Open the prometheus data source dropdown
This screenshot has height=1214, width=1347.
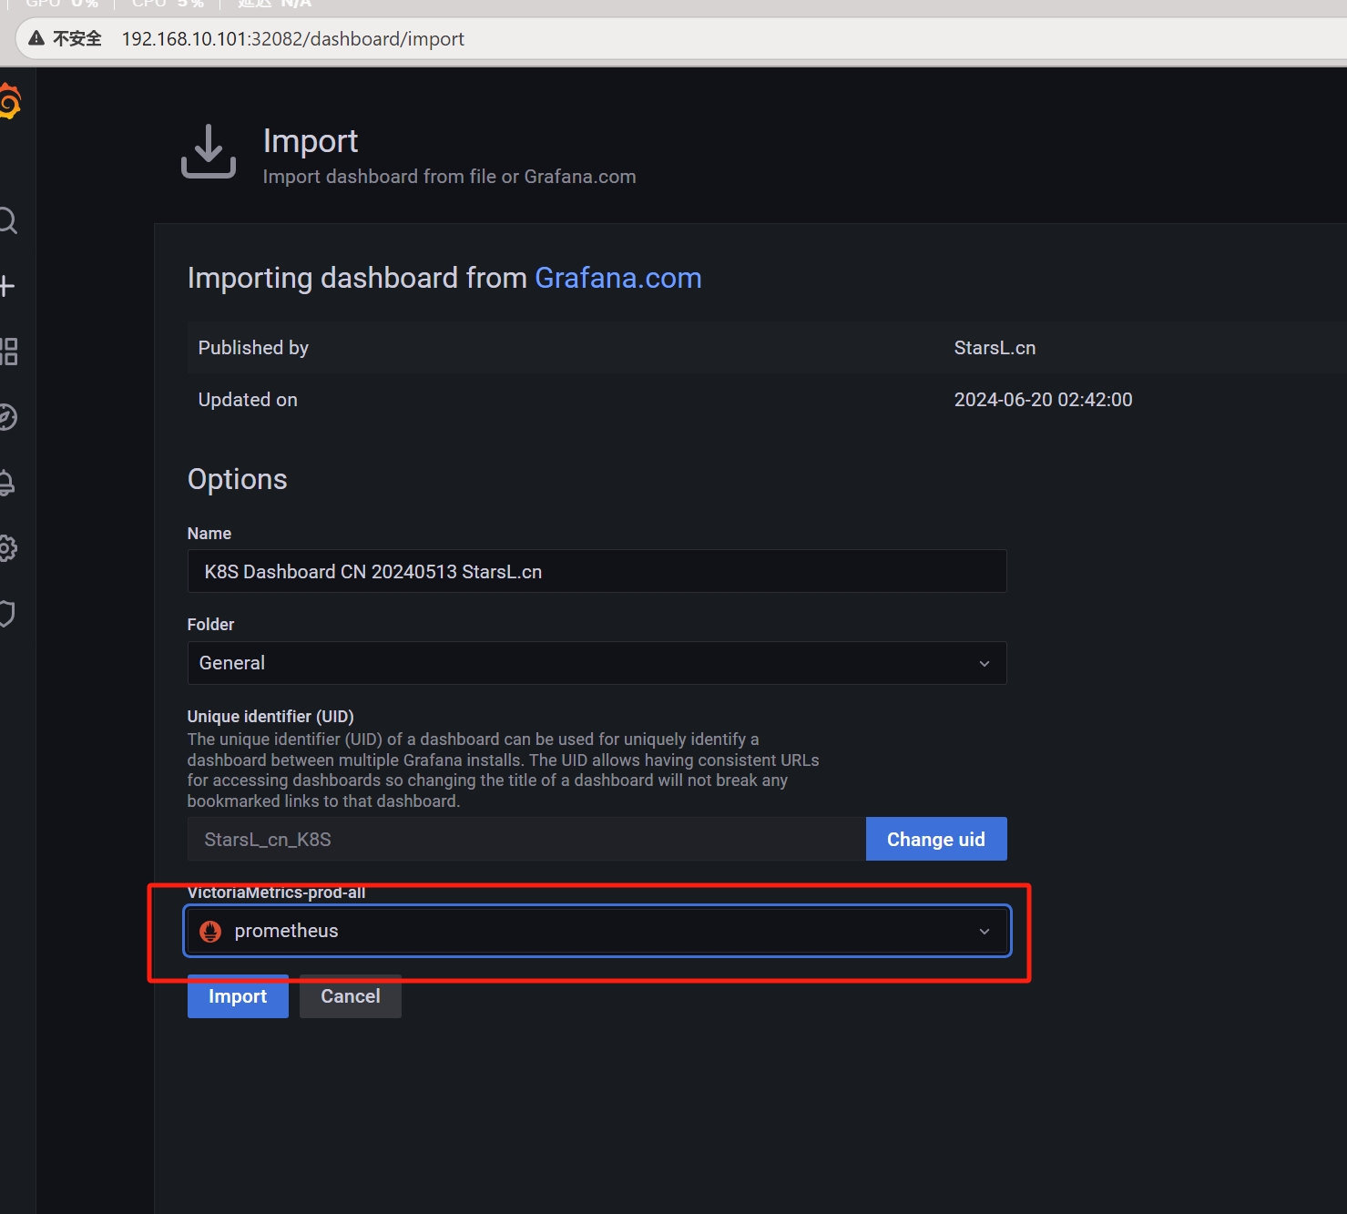597,931
